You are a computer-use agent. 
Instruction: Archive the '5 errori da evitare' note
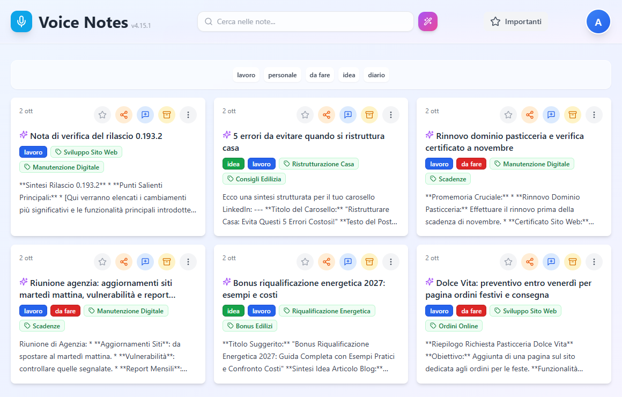[369, 115]
